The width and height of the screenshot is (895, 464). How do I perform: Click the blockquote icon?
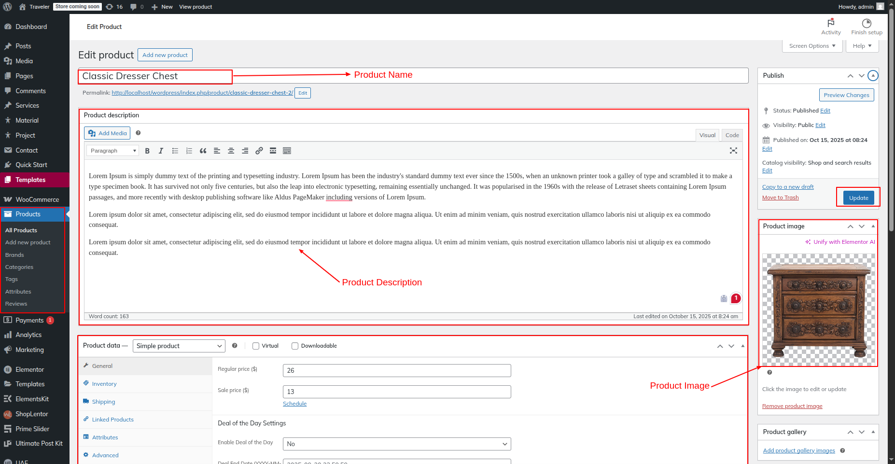[x=203, y=151]
